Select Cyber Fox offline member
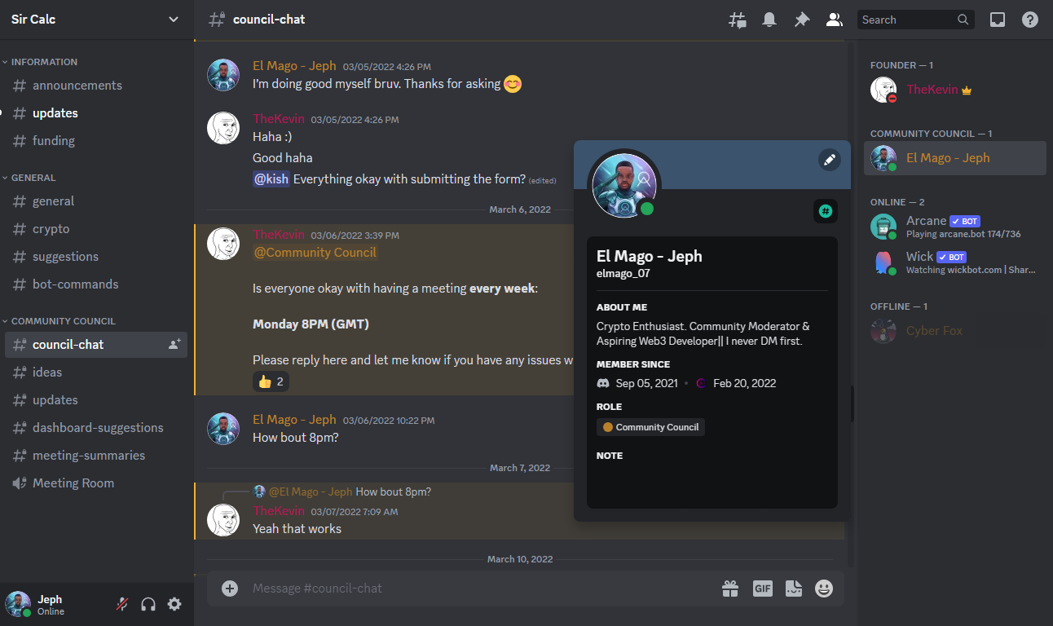Screen dimensions: 1053x626 pyautogui.click(x=955, y=331)
